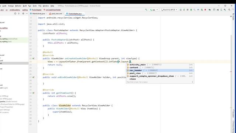Click the Debug app bug icon
Image resolution: width=236 pixels, height=133 pixels.
(x=191, y=10)
